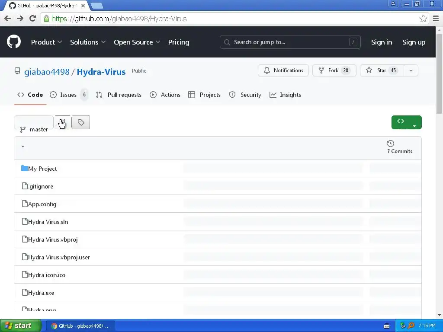Bookmark this page with the star icon
The height and width of the screenshot is (332, 443).
coord(423,19)
